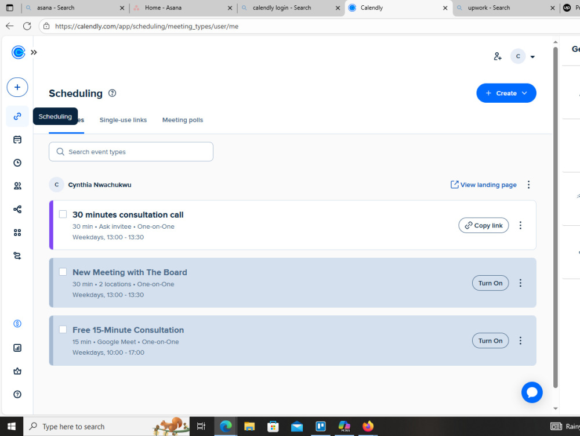Open Workflows icon in sidebar
This screenshot has height=436, width=580.
pyautogui.click(x=17, y=209)
